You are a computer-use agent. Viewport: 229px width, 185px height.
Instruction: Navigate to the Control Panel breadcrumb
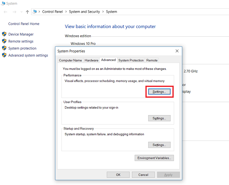point(52,12)
